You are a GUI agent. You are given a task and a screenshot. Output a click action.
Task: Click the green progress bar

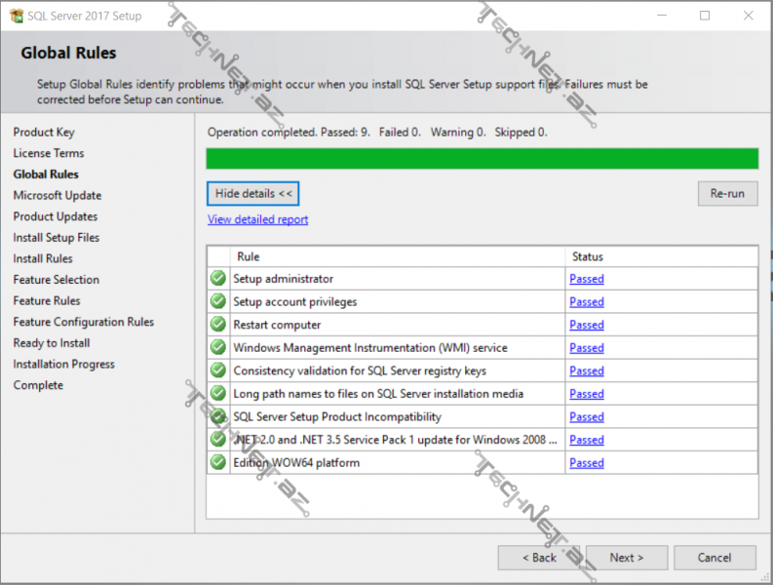[482, 159]
